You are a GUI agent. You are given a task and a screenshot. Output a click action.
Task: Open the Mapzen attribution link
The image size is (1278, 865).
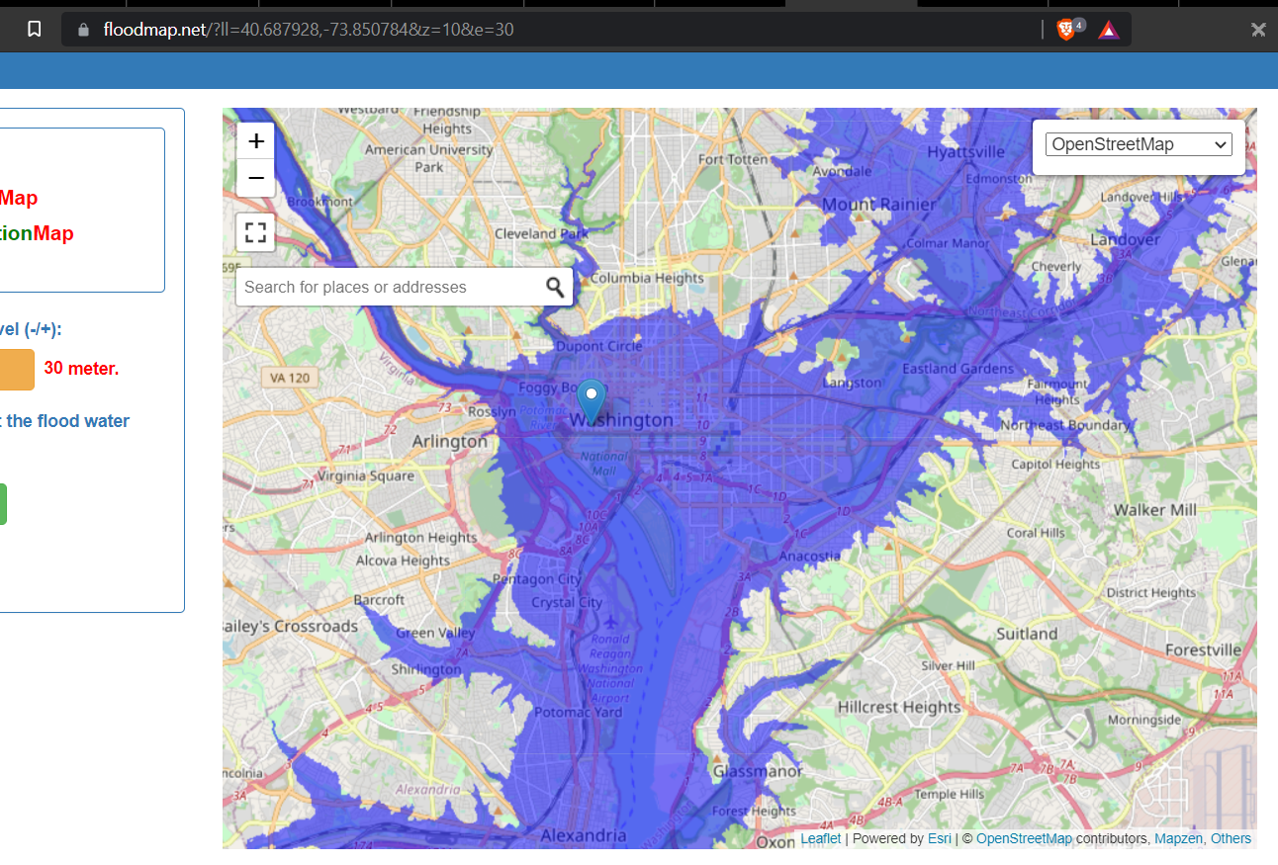1178,838
